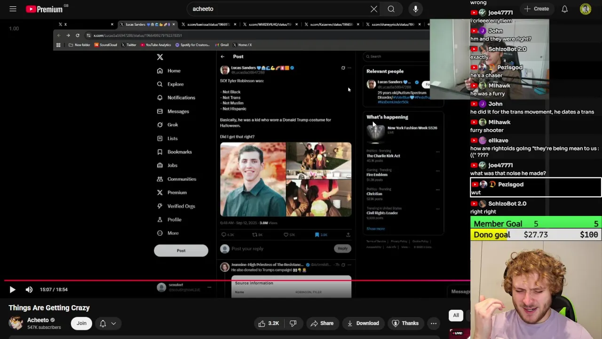Open Bookmarks in X sidebar
The image size is (602, 339).
click(174, 152)
